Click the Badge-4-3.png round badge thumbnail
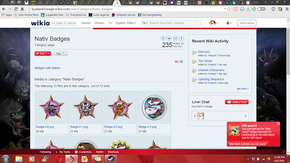The width and height of the screenshot is (290, 163). click(154, 108)
